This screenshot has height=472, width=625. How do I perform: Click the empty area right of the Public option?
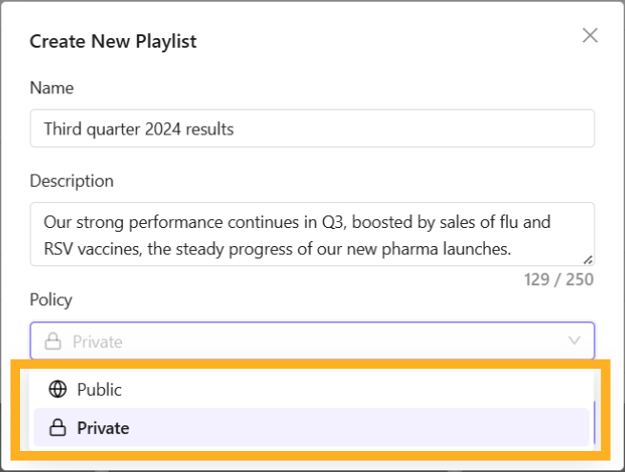381,389
